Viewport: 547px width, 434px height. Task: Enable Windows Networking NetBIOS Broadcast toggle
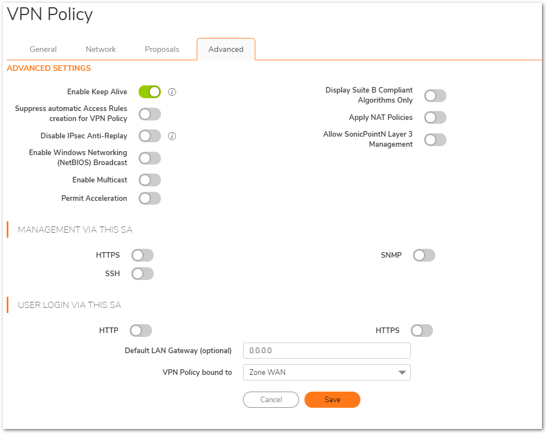[150, 158]
